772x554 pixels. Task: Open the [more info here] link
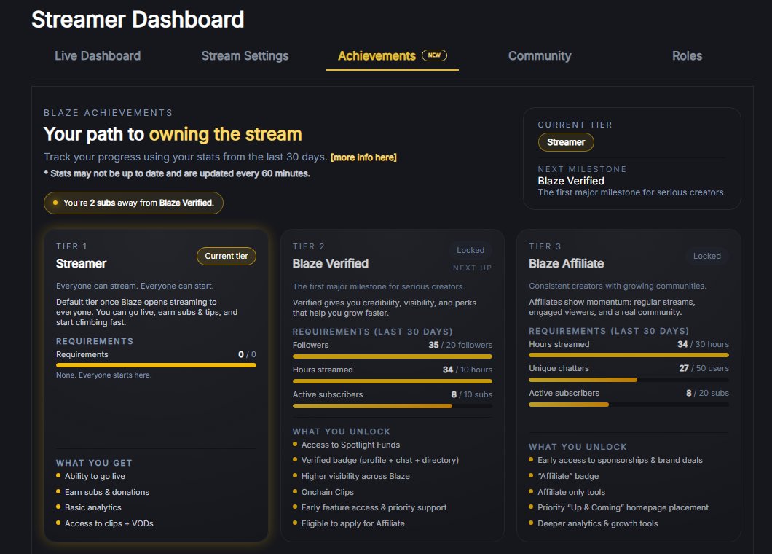coord(363,157)
